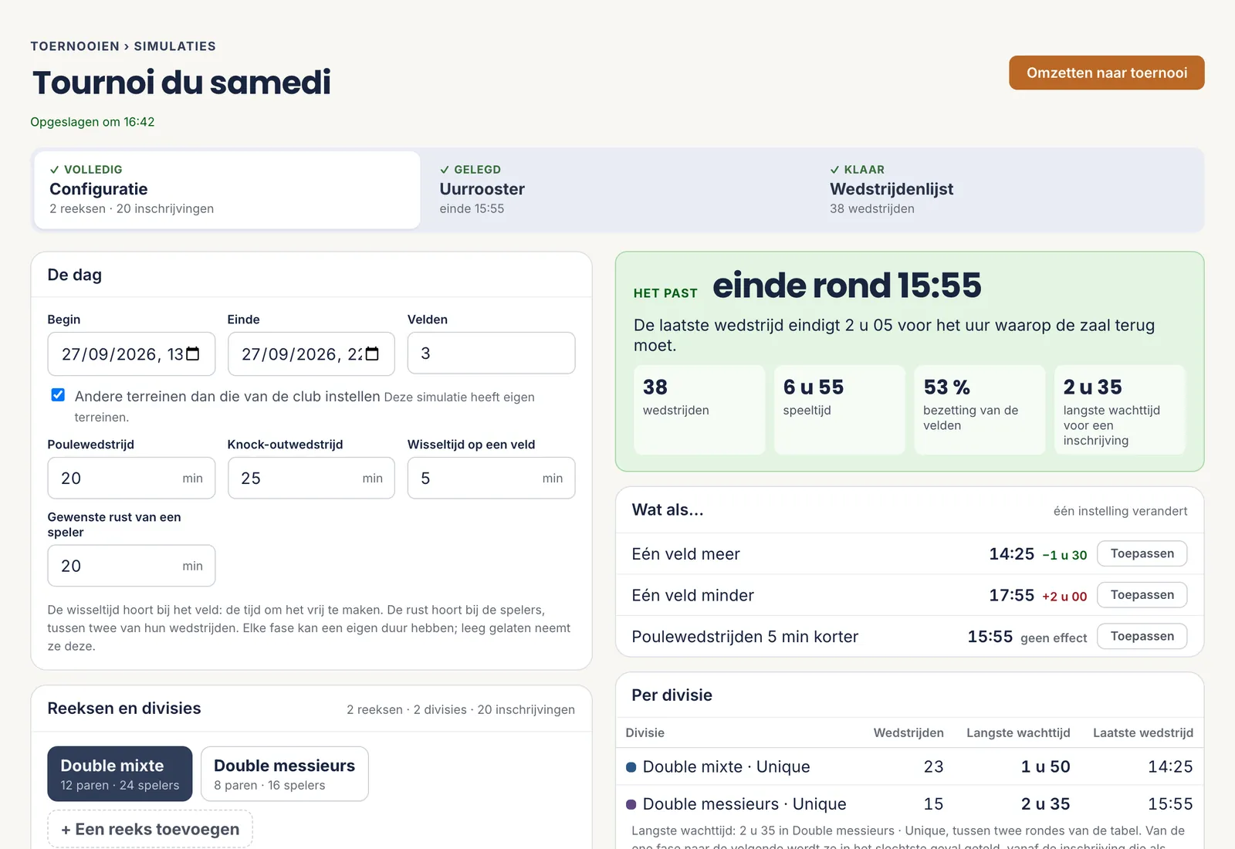Viewport: 1235px width, 849px height.
Task: Select the Double mixte series card
Action: click(x=120, y=773)
